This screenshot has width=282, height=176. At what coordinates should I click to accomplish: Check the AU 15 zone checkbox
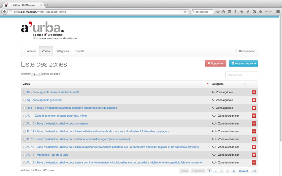click(25, 163)
